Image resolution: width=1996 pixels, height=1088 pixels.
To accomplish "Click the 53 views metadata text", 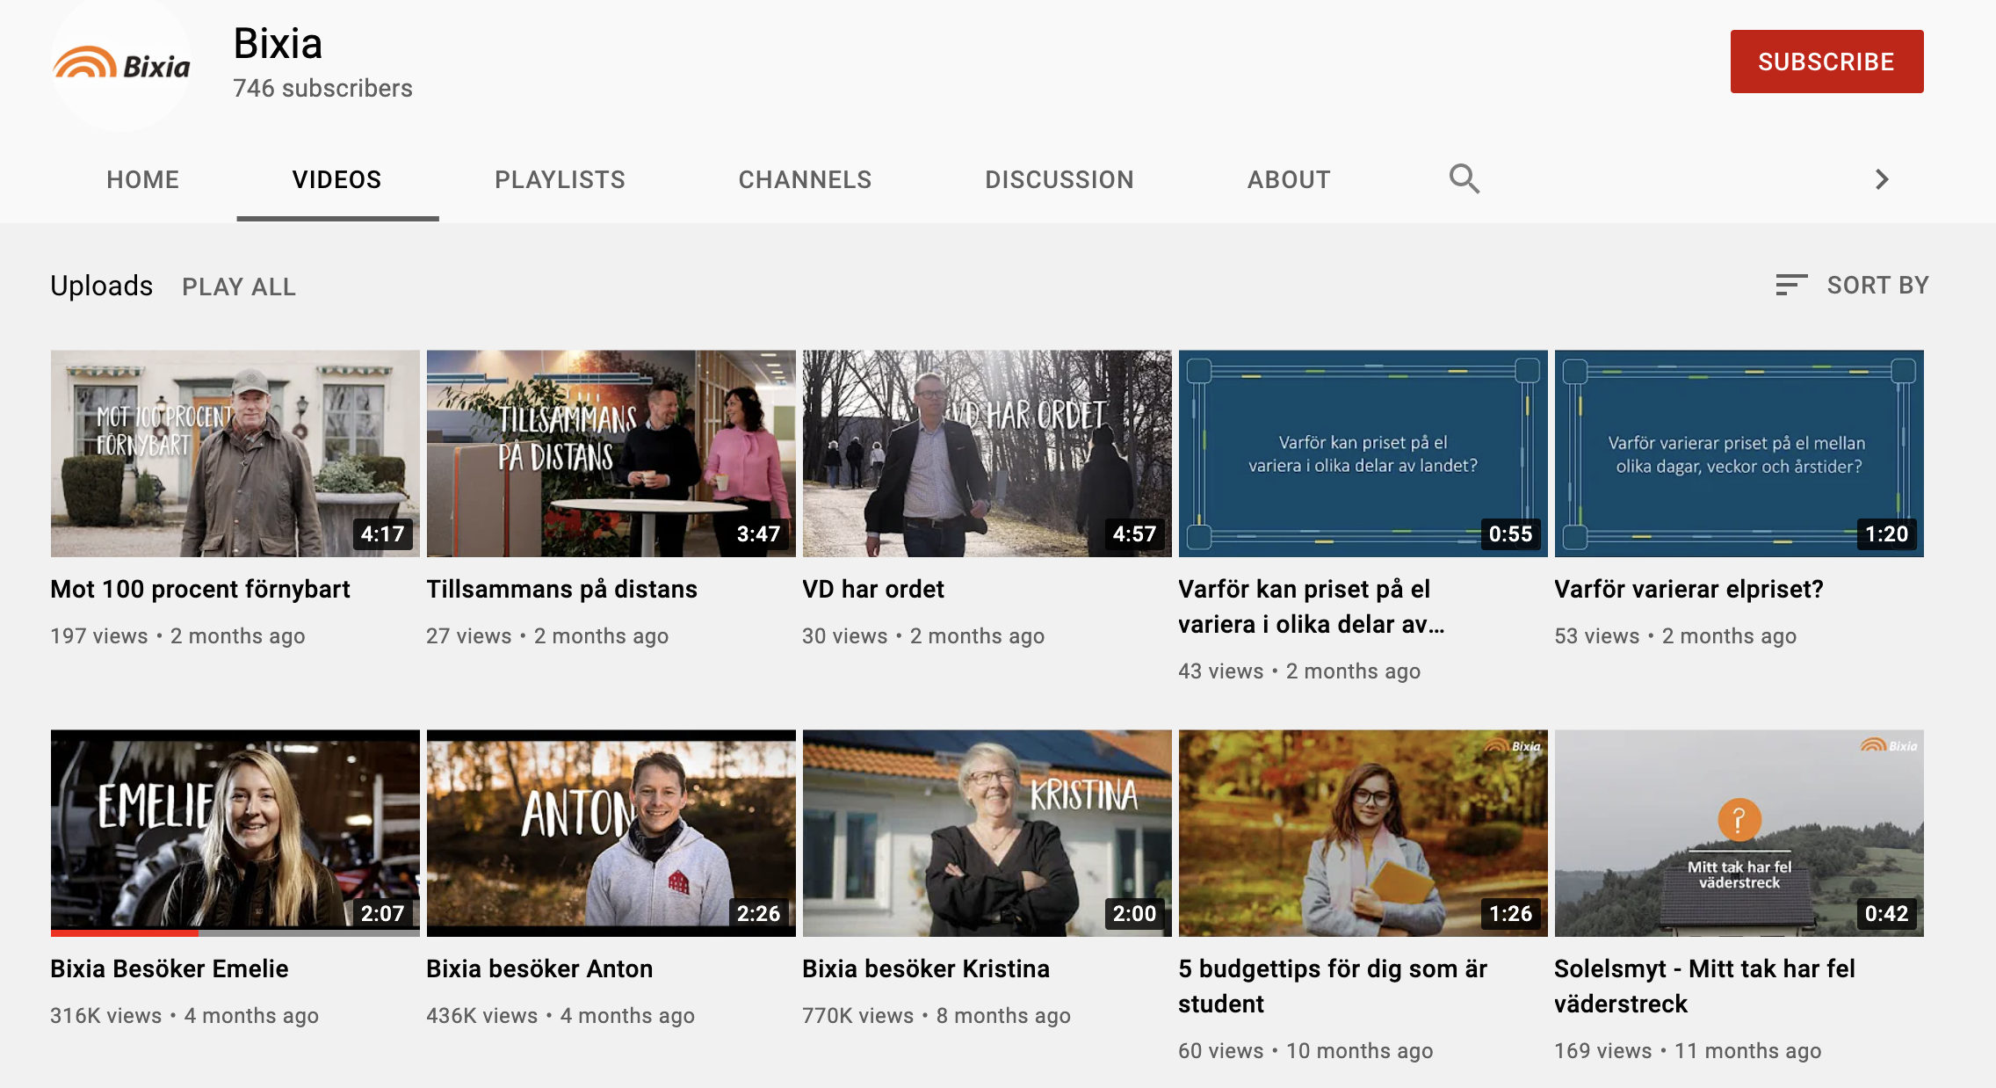I will pyautogui.click(x=1597, y=636).
